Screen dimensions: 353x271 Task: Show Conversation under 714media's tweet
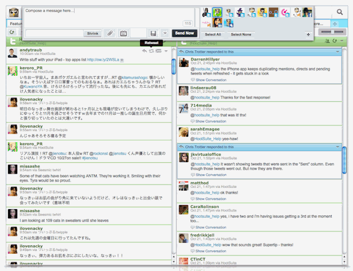211,121
